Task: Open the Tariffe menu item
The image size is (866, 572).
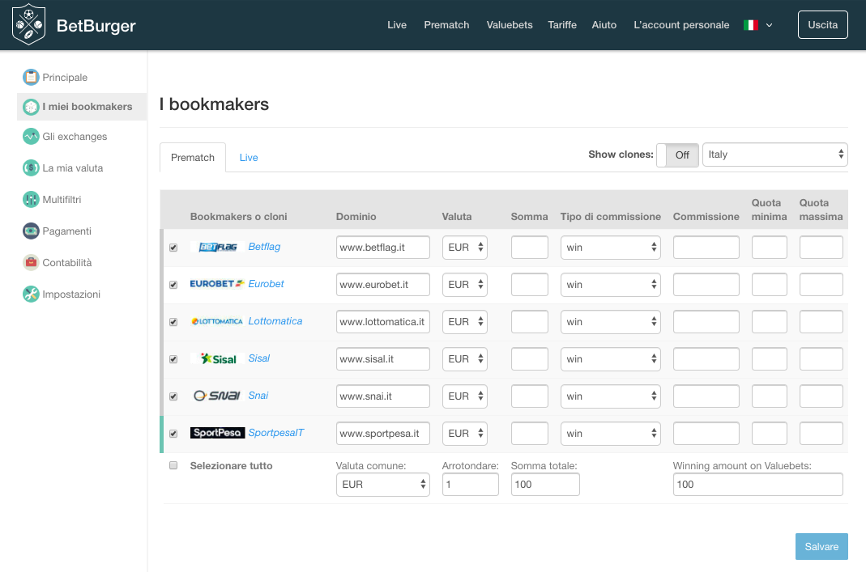Action: 561,25
